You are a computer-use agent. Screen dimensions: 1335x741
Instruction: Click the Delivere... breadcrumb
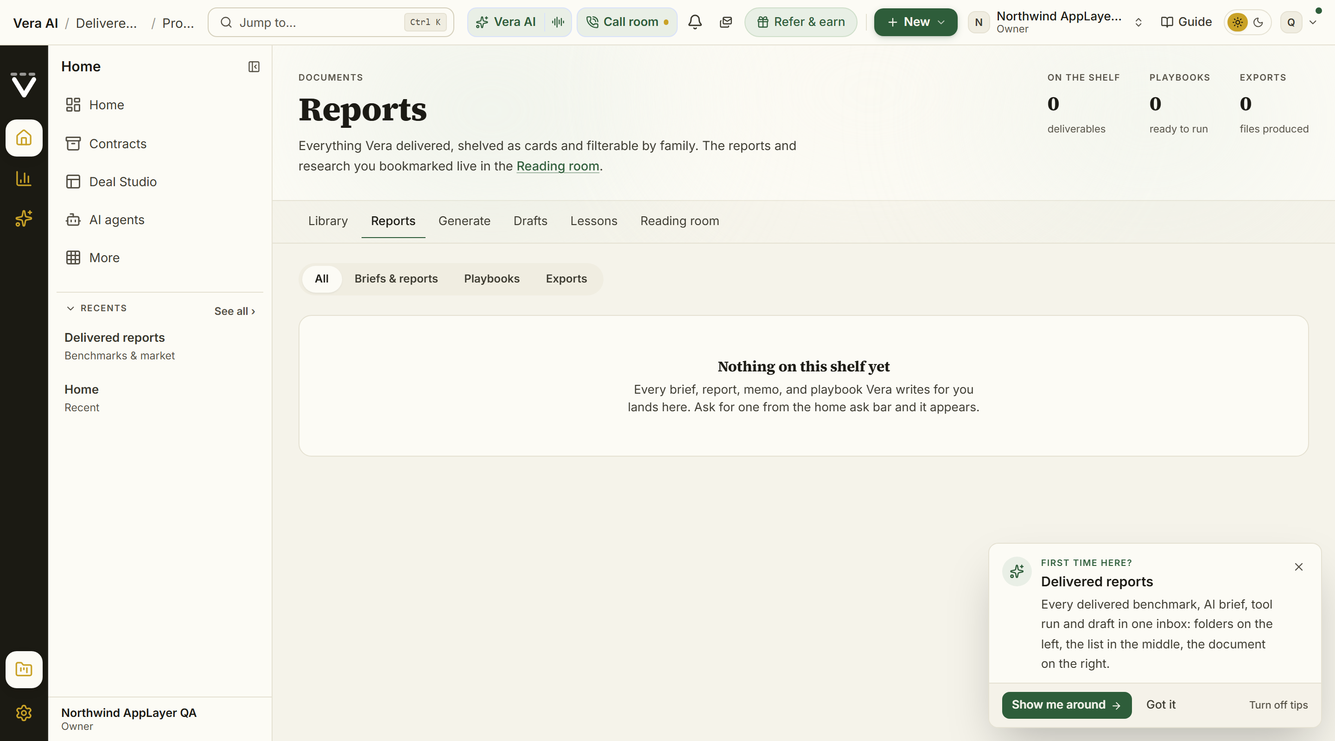pyautogui.click(x=106, y=23)
